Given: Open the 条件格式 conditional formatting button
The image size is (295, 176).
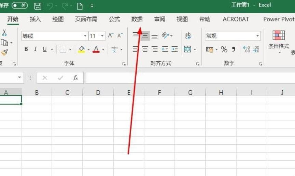Looking at the screenshot, I should [x=279, y=42].
